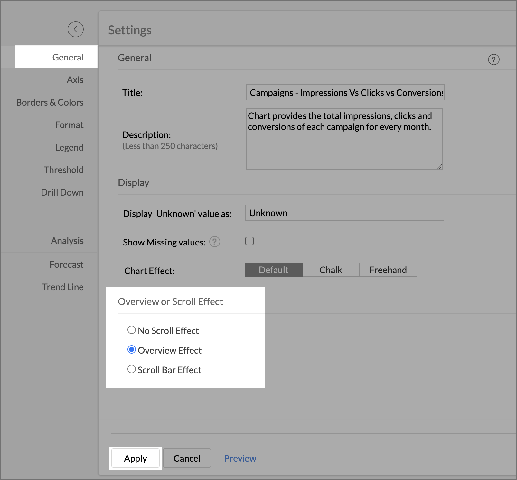
Task: Open the Drill Down tab
Action: click(x=62, y=192)
